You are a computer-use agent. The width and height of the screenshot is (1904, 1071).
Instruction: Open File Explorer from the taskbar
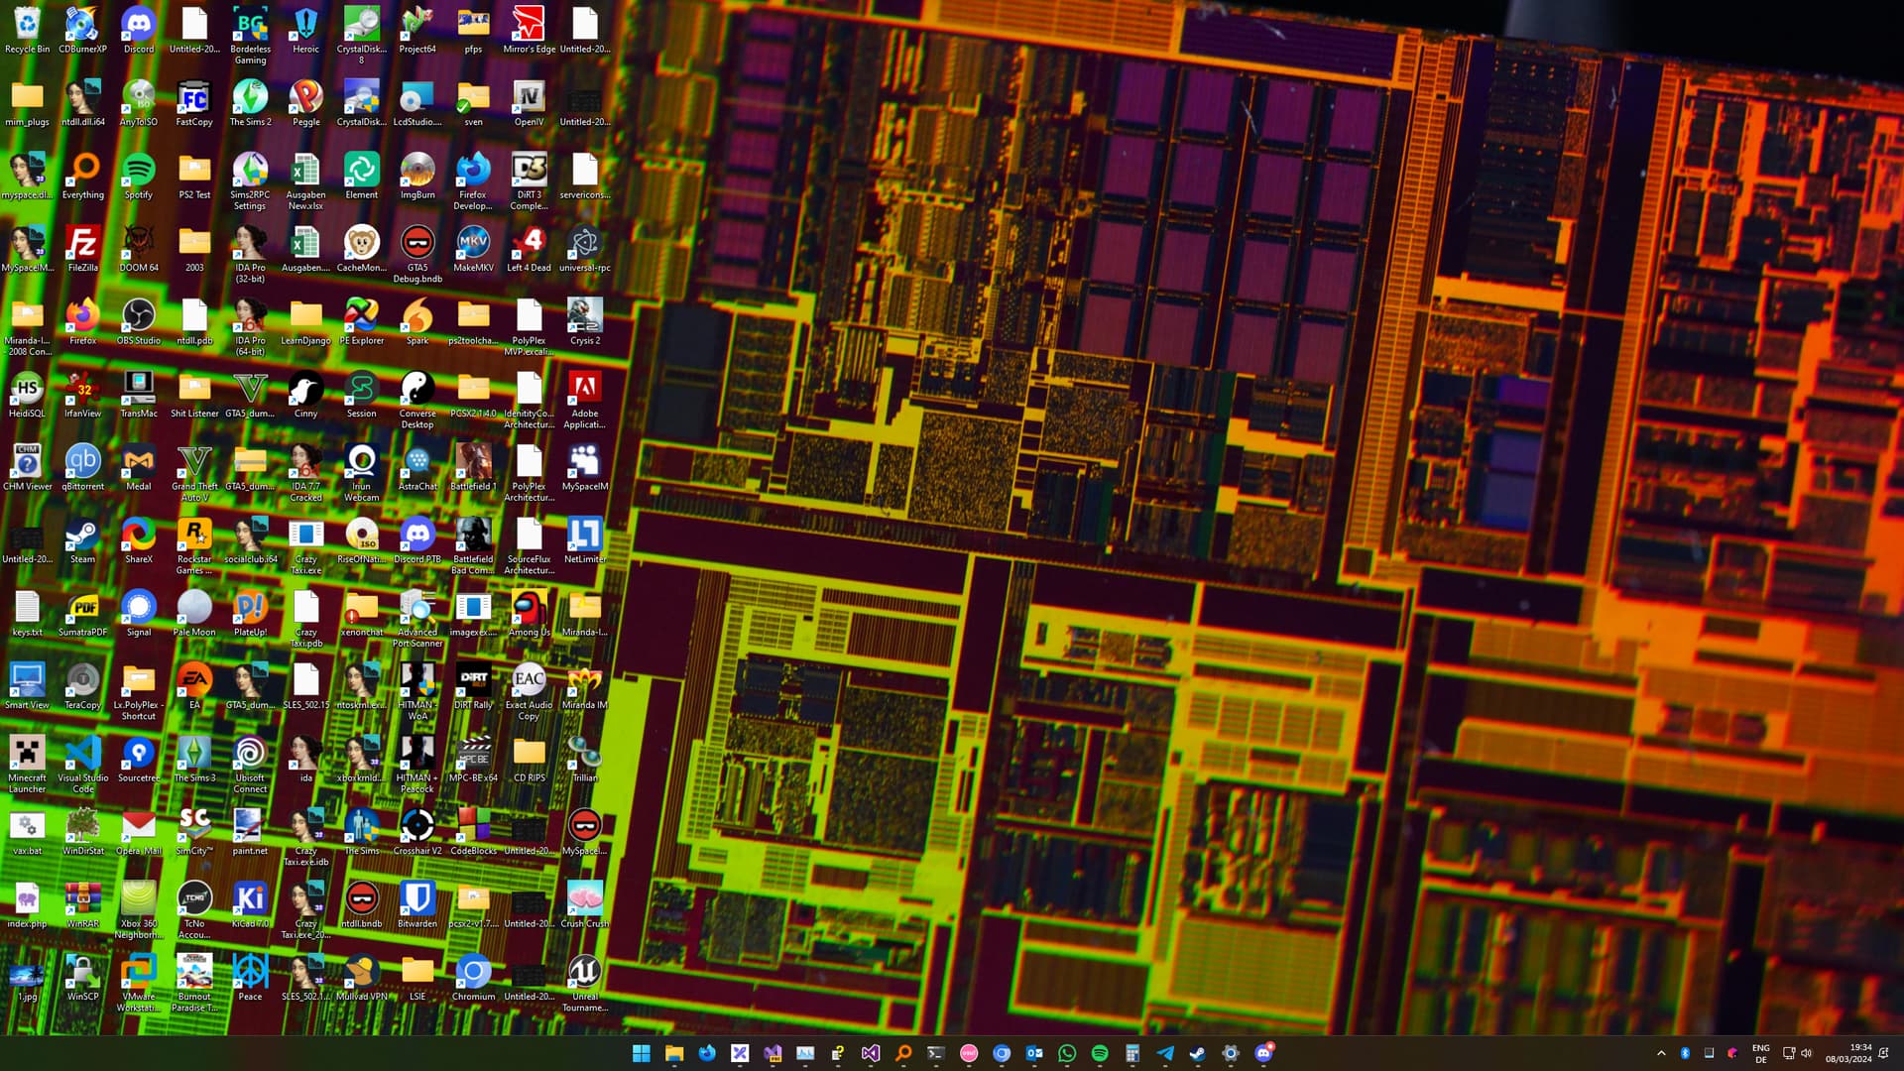point(674,1053)
